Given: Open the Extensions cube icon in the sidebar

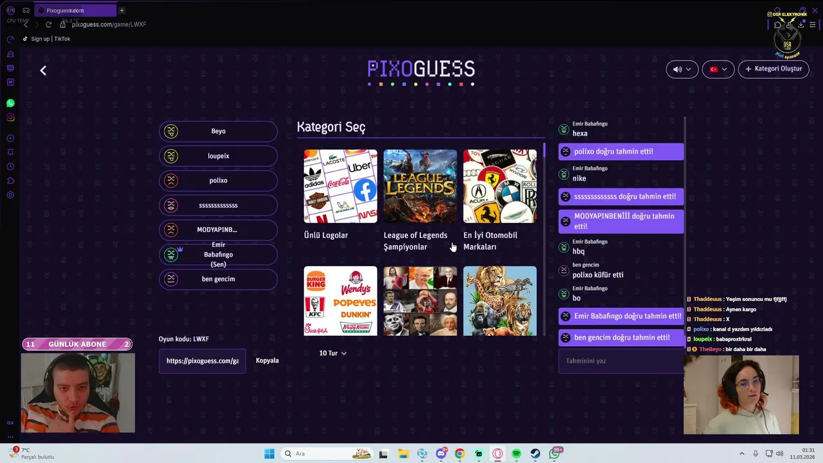Looking at the screenshot, I should tap(10, 181).
